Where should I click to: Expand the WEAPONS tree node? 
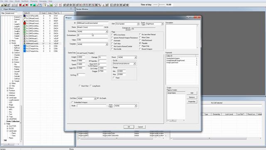[x=7, y=119]
